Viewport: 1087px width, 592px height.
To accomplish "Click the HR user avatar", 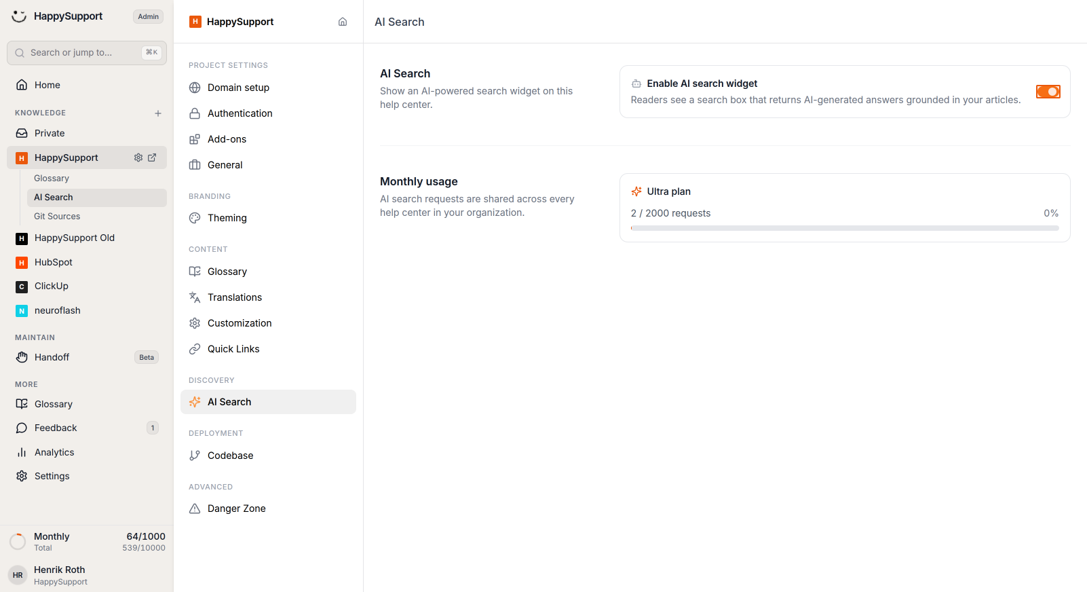I will (x=18, y=575).
